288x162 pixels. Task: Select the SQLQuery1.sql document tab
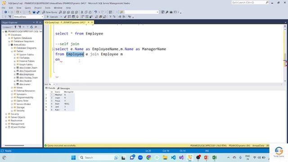[65, 22]
